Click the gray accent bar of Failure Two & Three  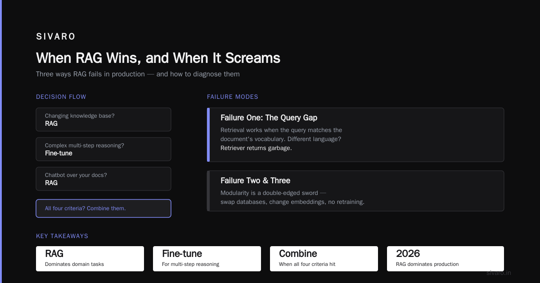click(x=208, y=191)
